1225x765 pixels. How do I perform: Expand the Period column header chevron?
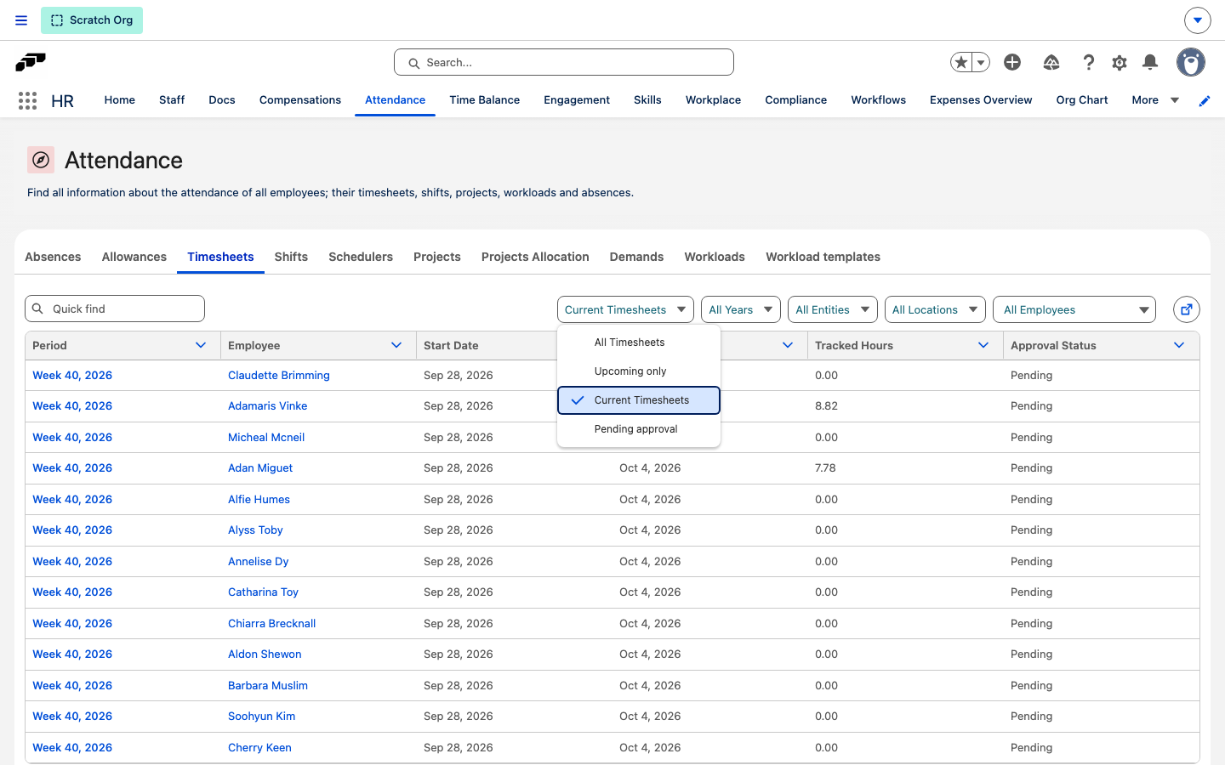click(x=201, y=345)
